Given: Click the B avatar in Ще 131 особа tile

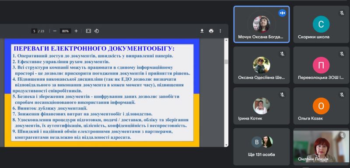Looking at the screenshot, I should (x=257, y=142).
